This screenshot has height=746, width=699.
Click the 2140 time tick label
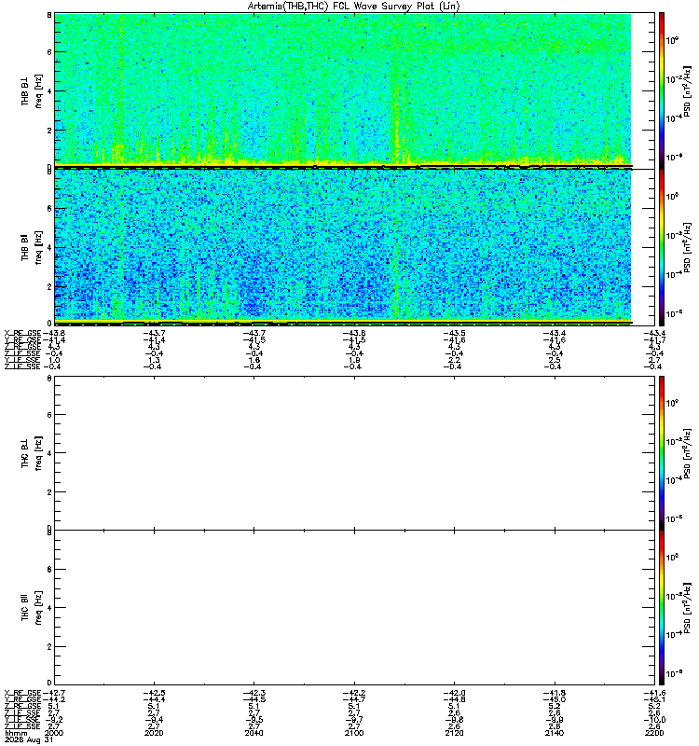(555, 733)
